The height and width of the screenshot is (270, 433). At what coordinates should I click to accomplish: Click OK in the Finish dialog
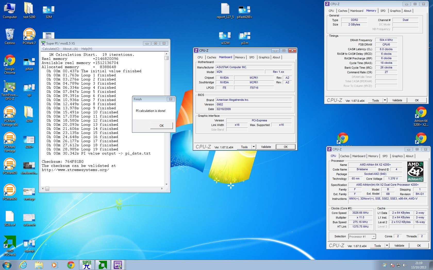(x=161, y=125)
